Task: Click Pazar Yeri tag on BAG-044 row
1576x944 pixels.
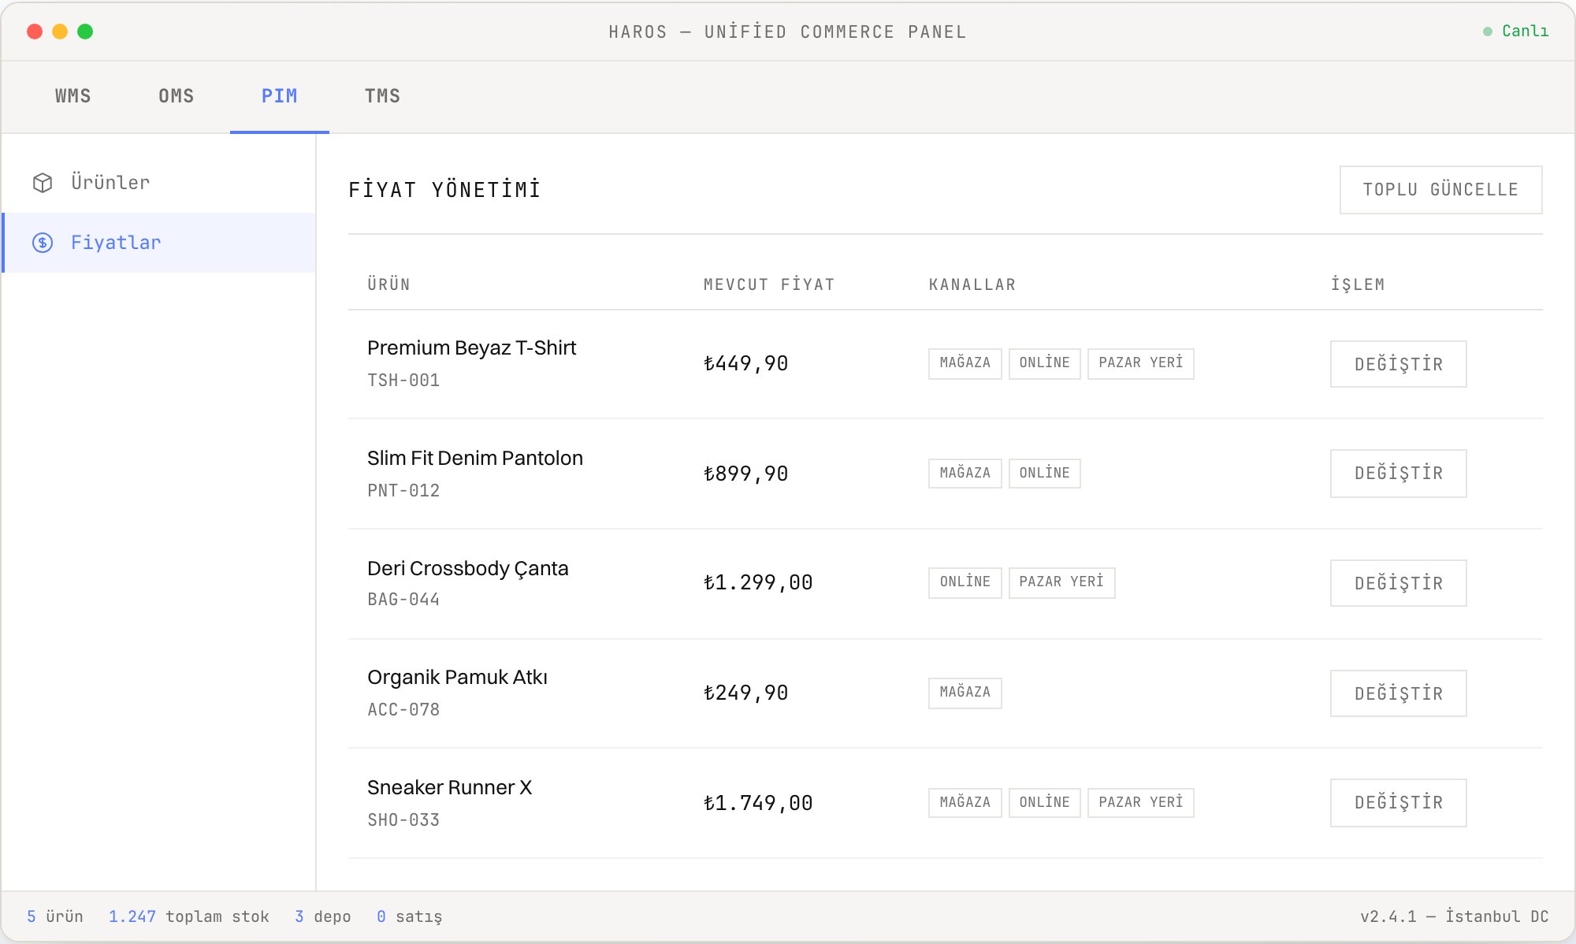Action: coord(1062,582)
